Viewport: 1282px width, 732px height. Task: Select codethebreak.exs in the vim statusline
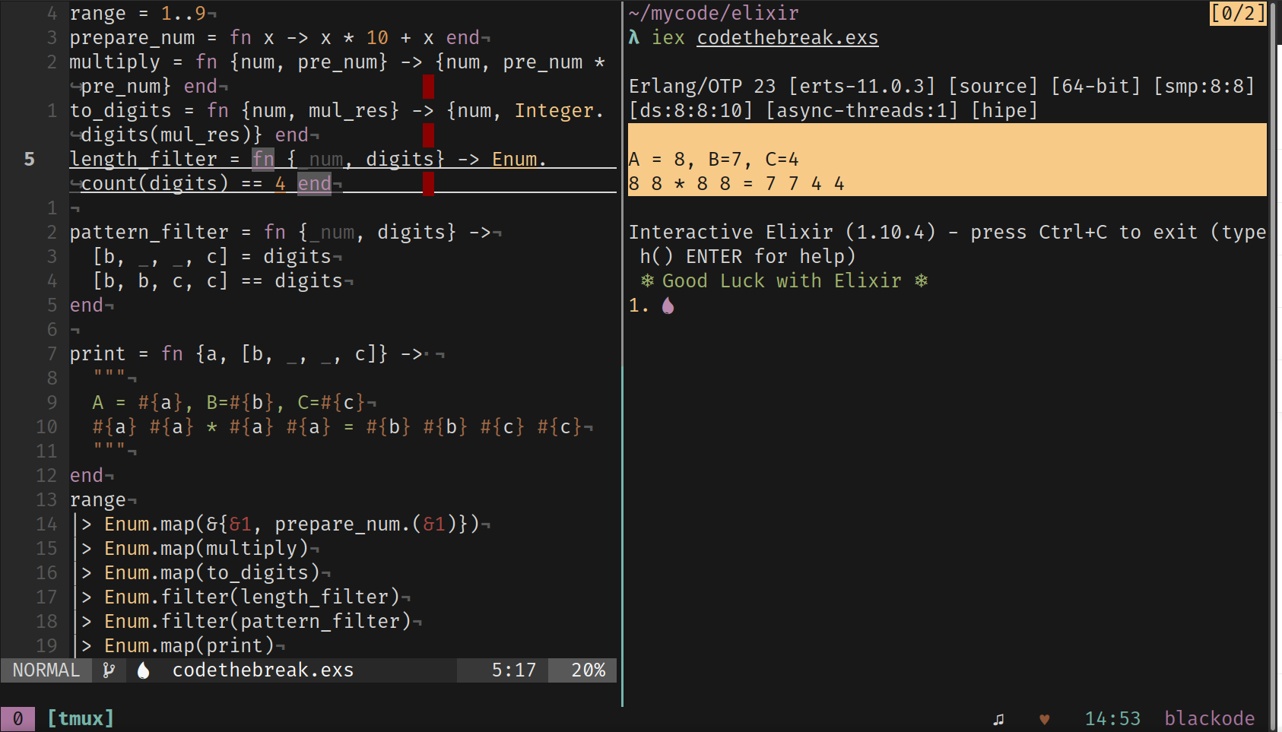262,670
